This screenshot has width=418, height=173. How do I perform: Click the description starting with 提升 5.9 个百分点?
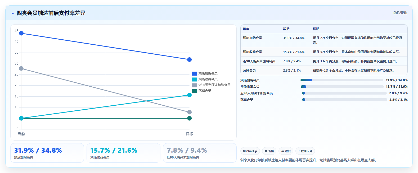[357, 52]
